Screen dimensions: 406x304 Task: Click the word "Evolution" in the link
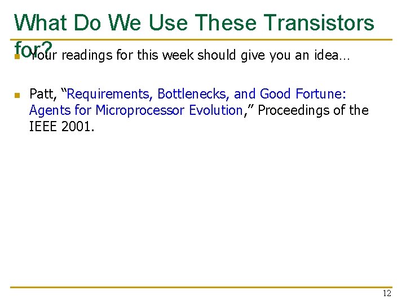(x=216, y=110)
